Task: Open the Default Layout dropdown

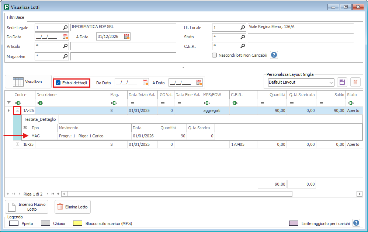Action: (330, 82)
